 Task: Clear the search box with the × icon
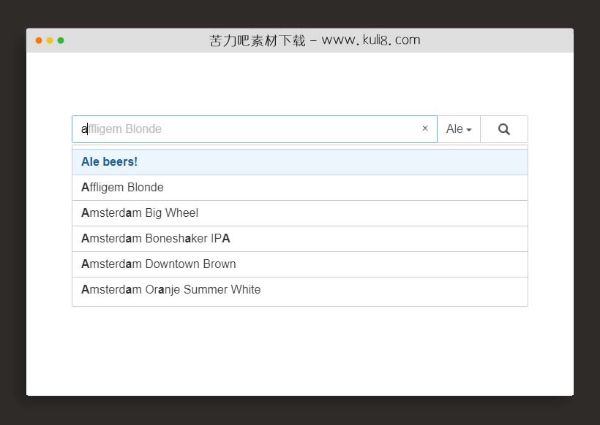(x=424, y=129)
